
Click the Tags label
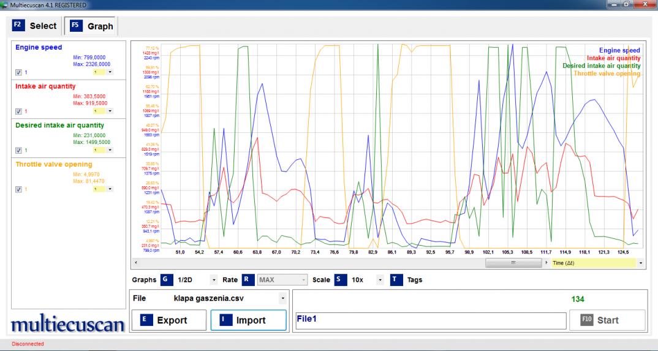(x=415, y=280)
